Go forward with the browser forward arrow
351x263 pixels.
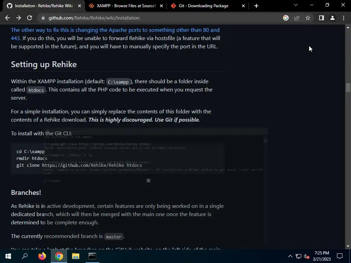[x=19, y=18]
